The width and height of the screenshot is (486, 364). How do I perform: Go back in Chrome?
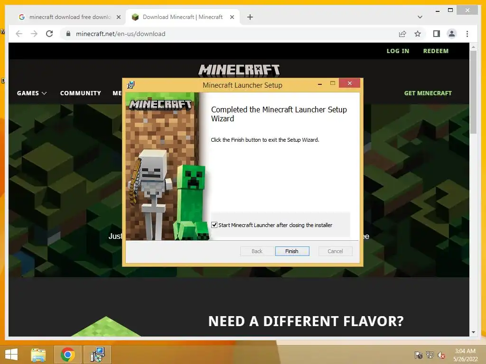pos(19,34)
